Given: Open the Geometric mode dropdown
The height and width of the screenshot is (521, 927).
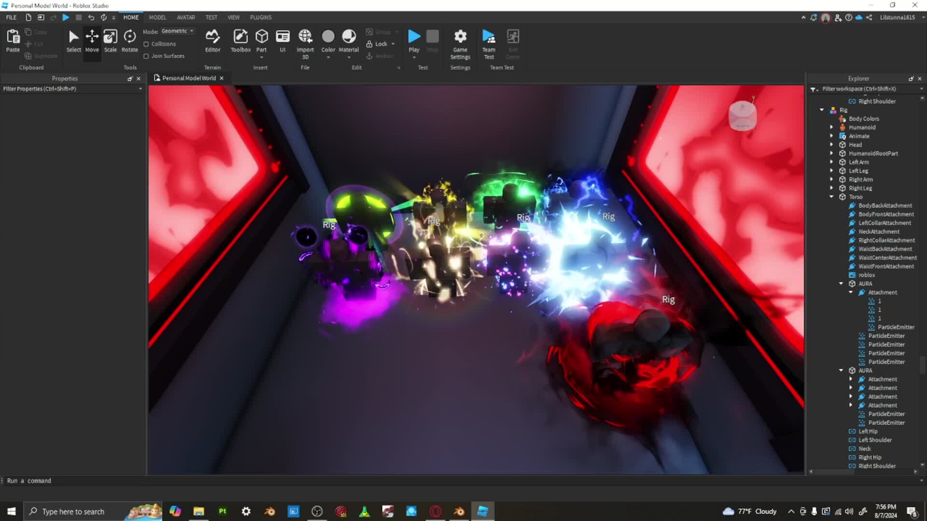Looking at the screenshot, I should [x=192, y=30].
